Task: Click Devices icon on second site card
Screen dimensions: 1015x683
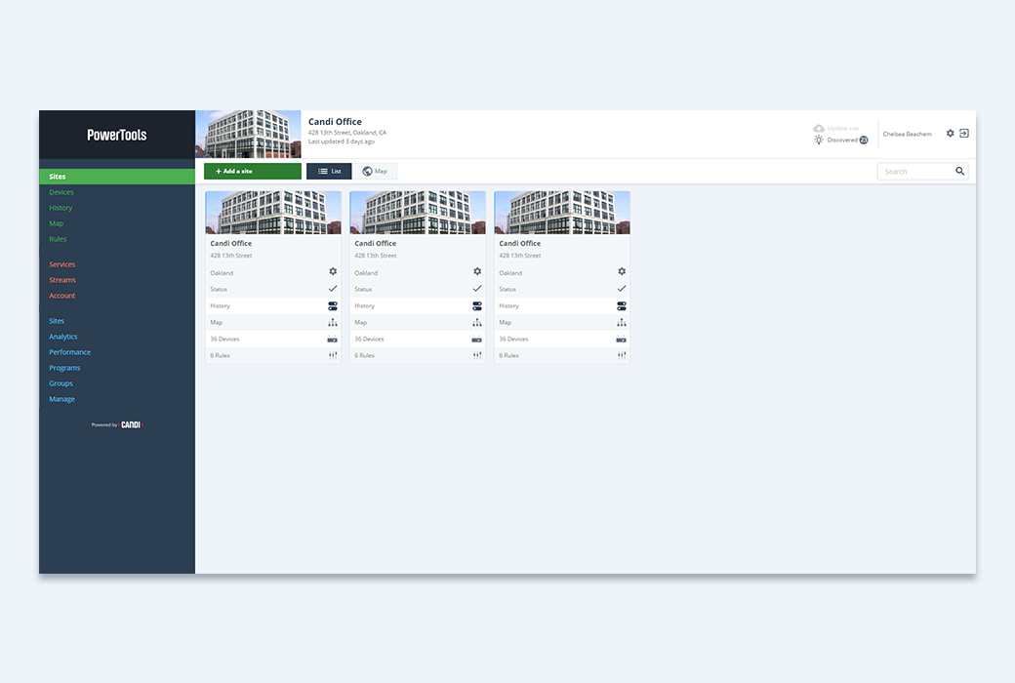Action: point(477,340)
